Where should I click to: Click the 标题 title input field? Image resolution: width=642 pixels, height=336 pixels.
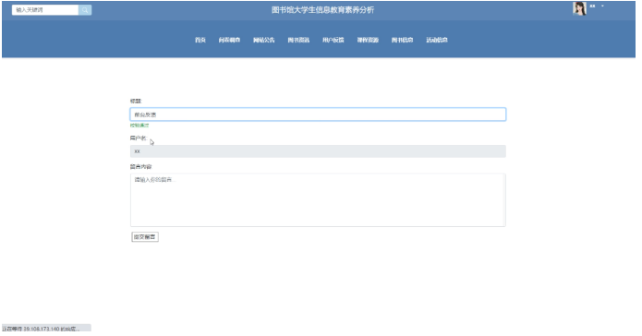[318, 114]
